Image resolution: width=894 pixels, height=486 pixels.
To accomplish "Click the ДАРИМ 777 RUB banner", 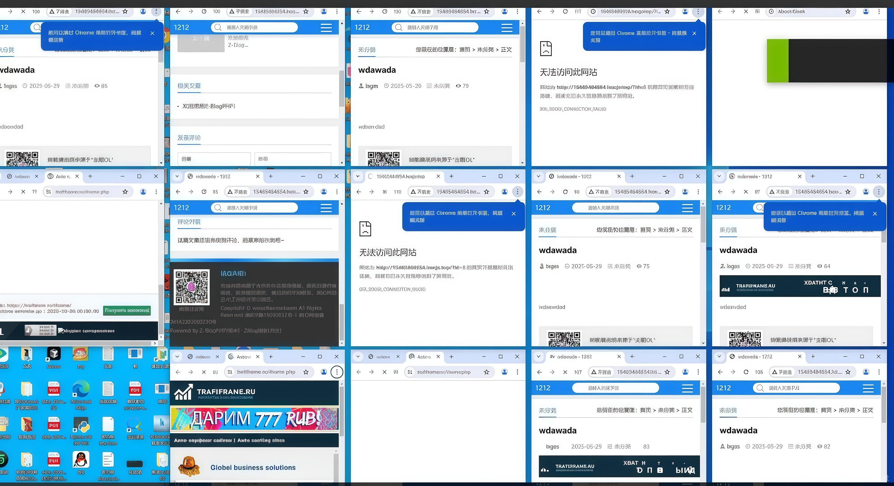I will pyautogui.click(x=254, y=419).
